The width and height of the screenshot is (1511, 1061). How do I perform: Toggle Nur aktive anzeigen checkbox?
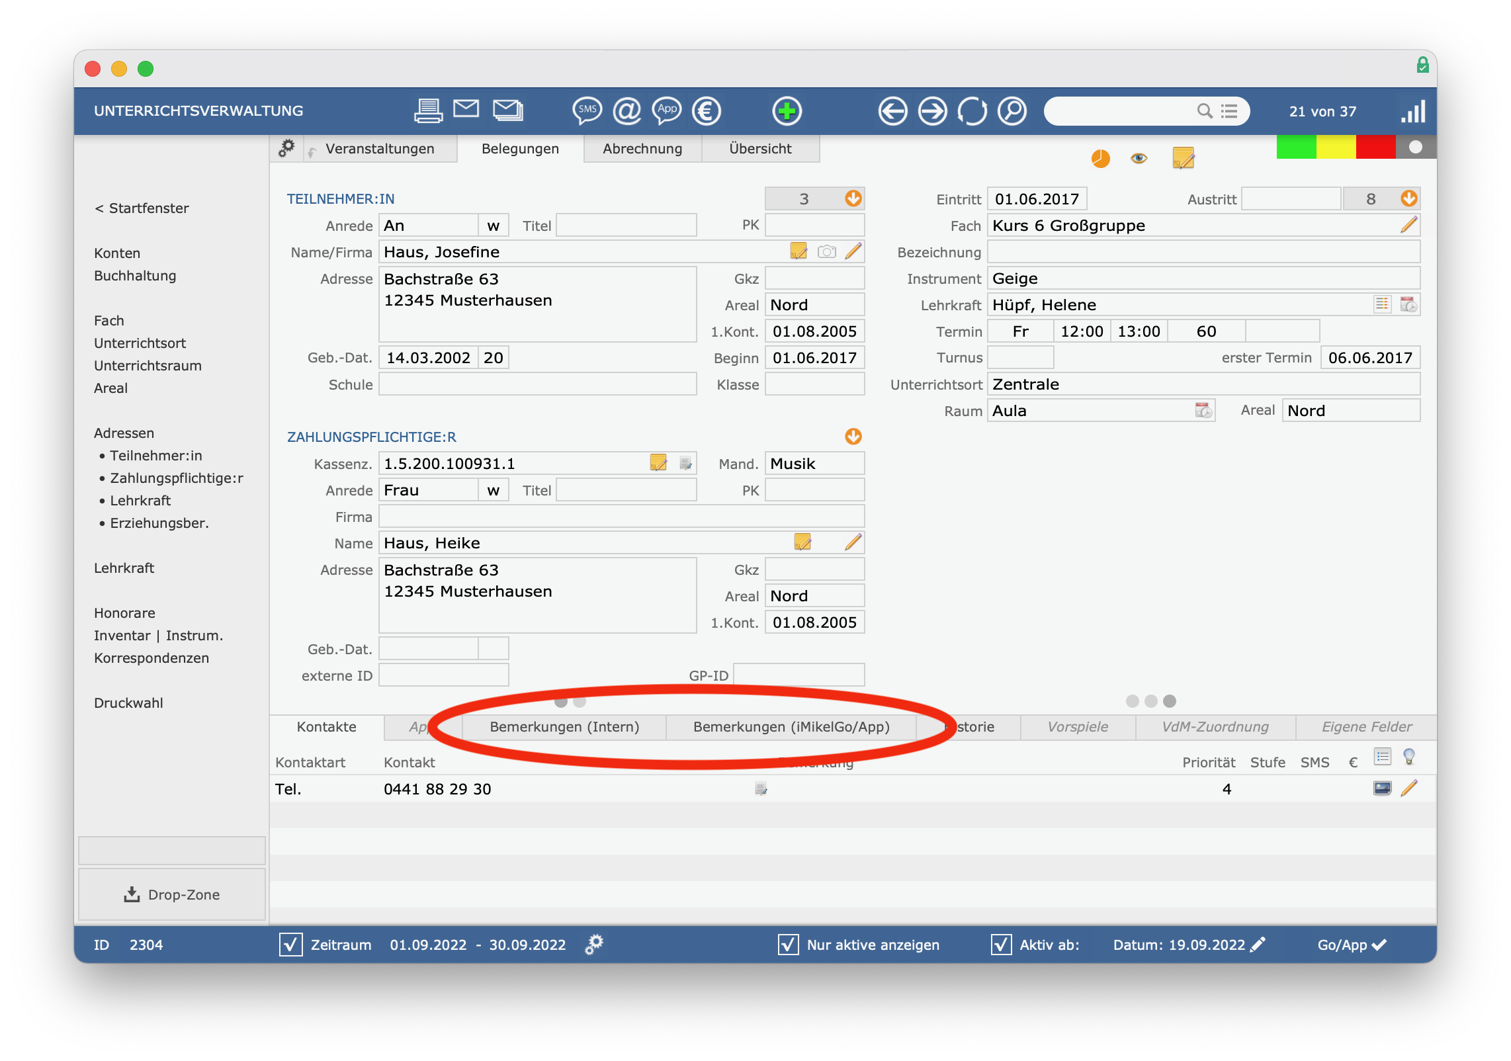coord(788,945)
